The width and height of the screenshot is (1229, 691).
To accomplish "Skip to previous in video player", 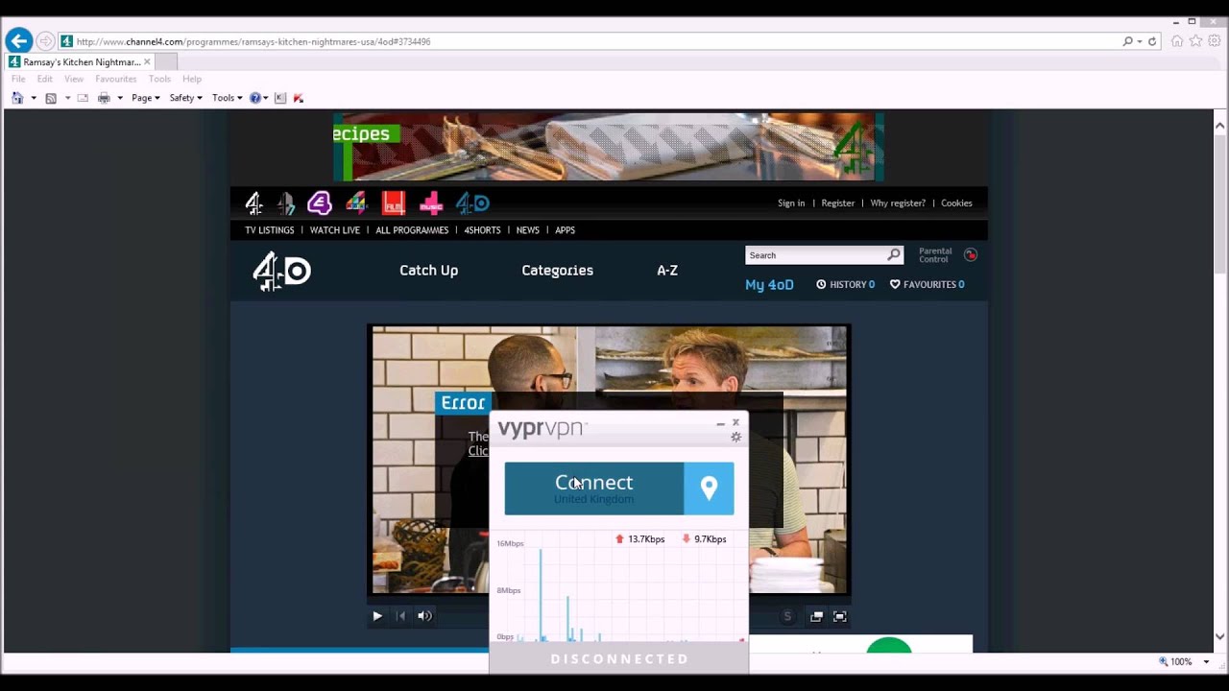I will (401, 616).
